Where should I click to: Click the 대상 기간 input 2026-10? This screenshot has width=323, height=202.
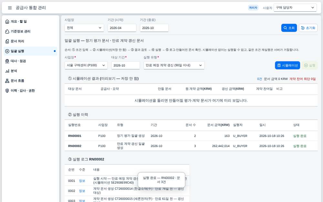[125, 65]
